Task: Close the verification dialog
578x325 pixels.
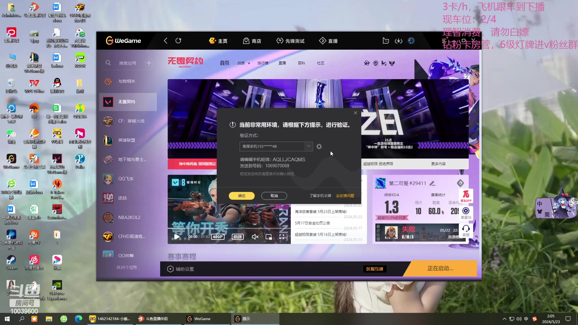Action: point(356,113)
